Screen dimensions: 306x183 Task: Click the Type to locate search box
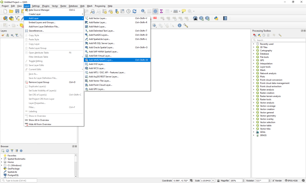pyautogui.click(x=19, y=180)
